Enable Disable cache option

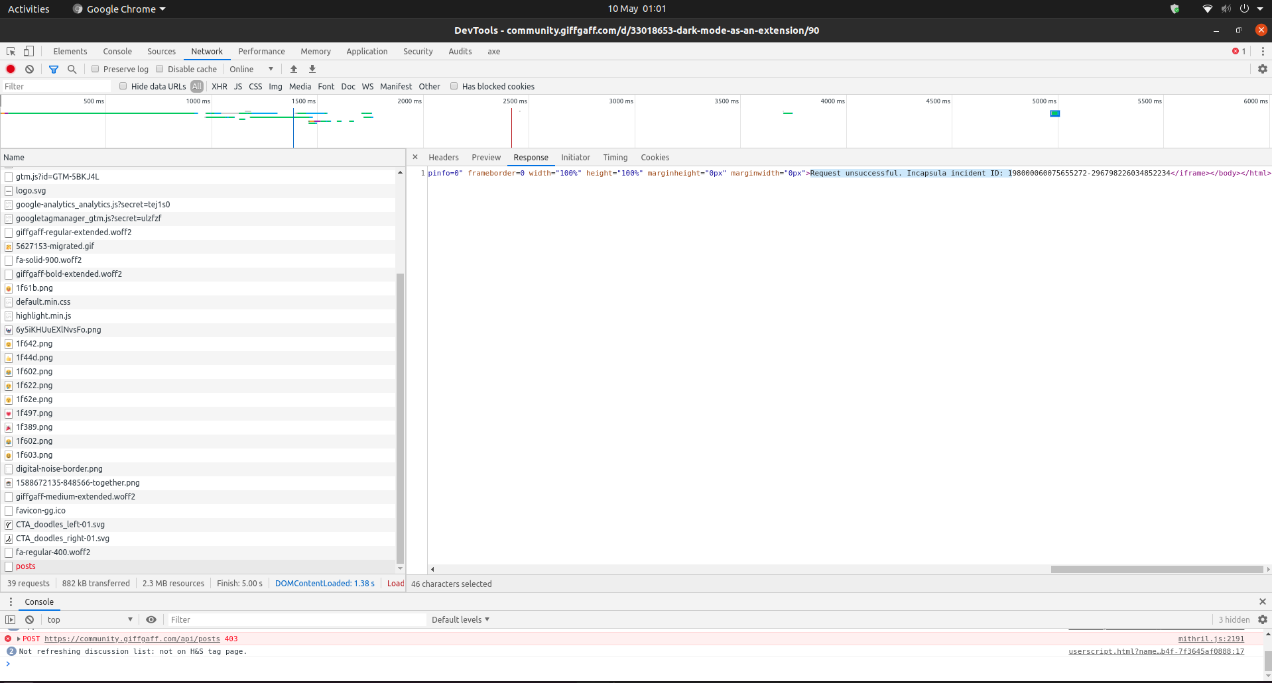(160, 68)
